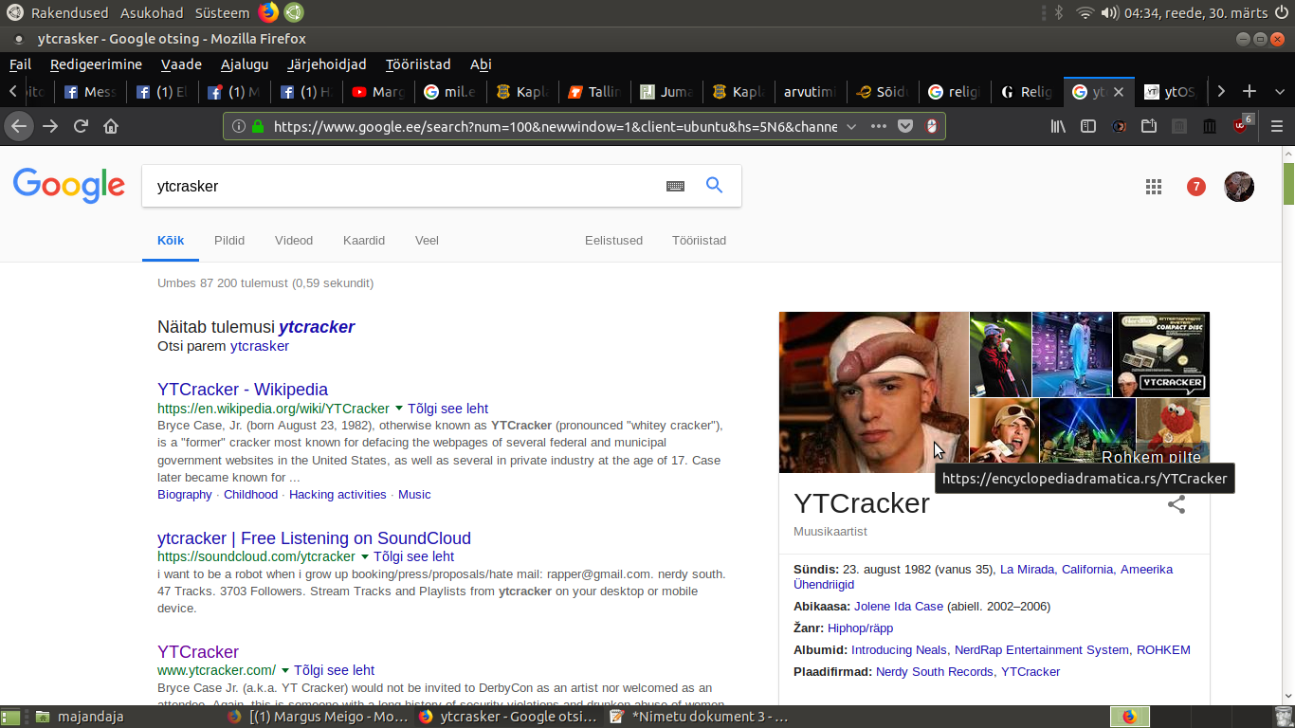Switch to the Kaardid search tab

[364, 241]
